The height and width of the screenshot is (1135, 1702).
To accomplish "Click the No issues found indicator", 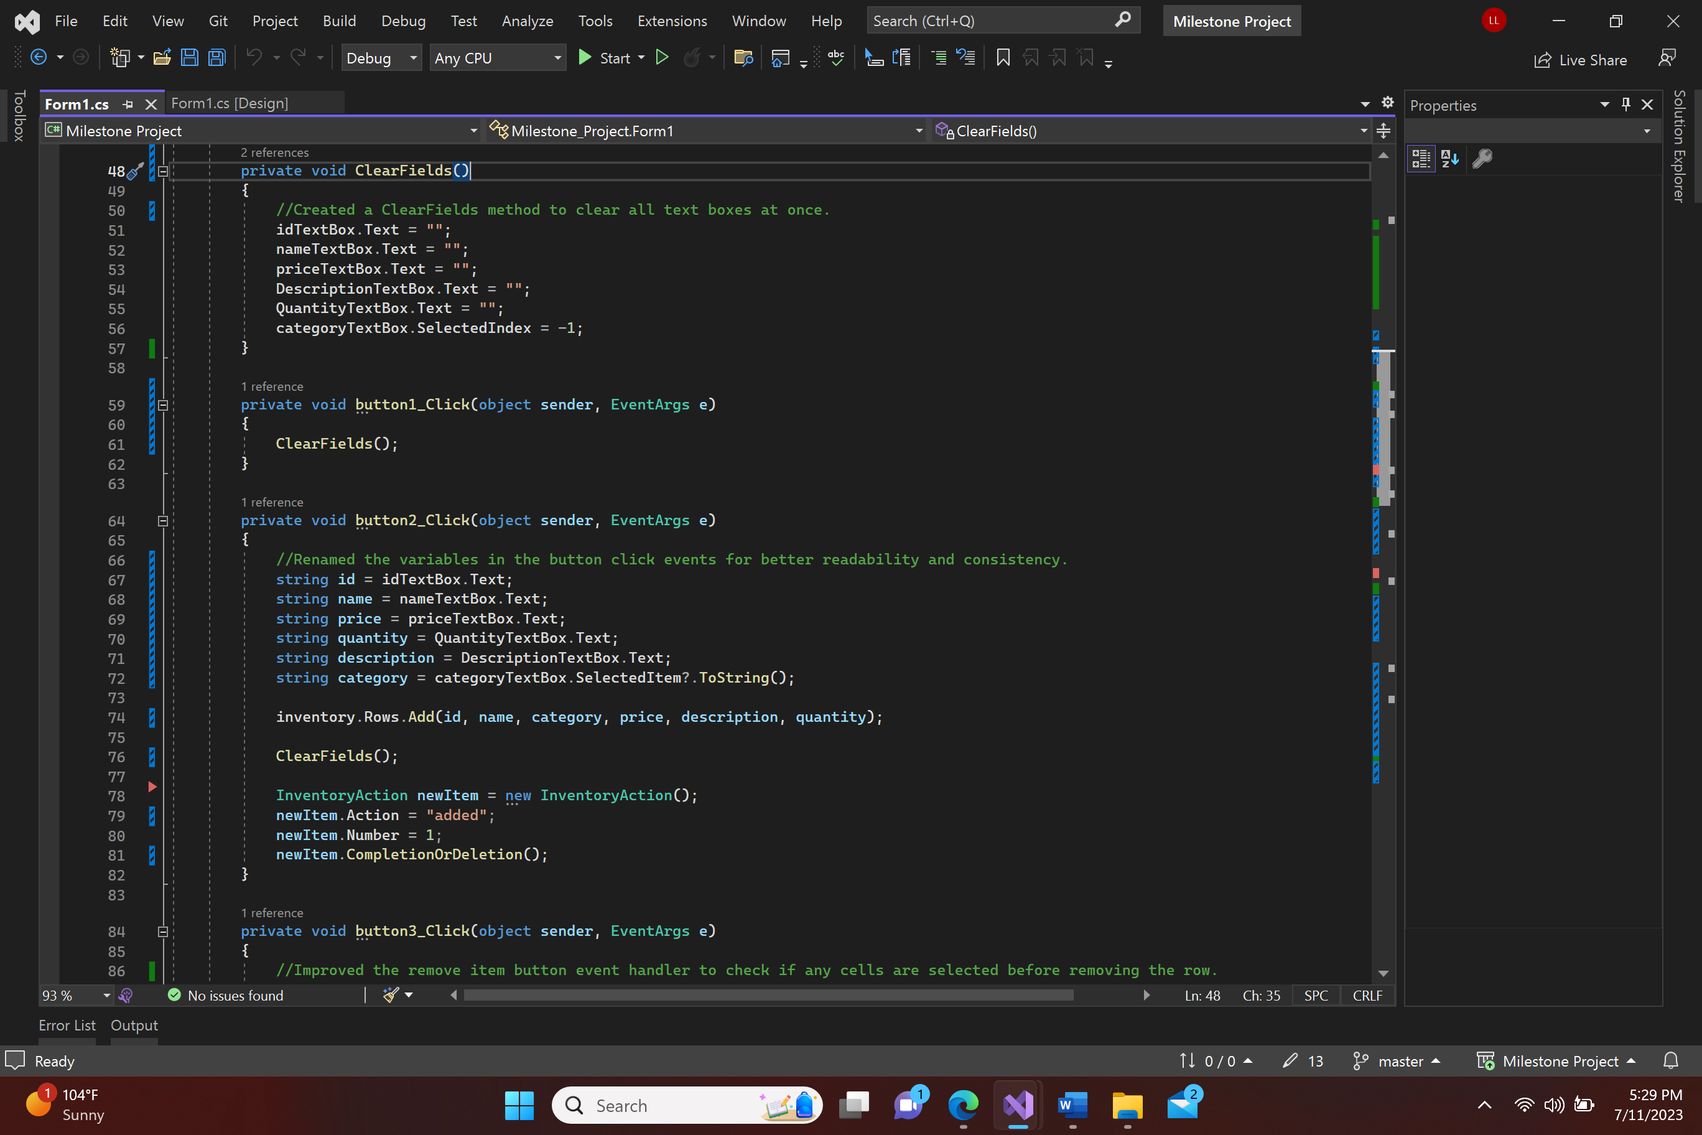I will [x=225, y=995].
